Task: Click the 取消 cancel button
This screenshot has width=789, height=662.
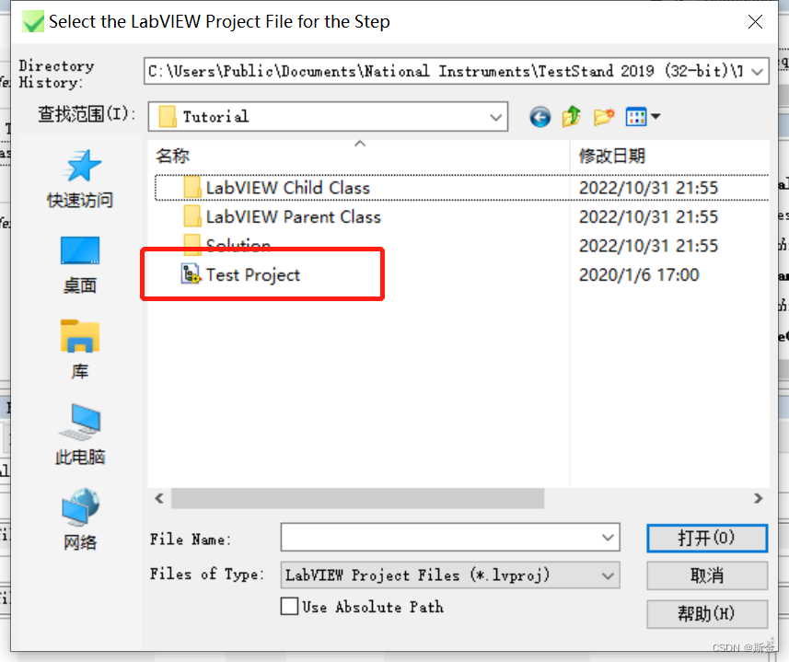Action: [x=707, y=575]
